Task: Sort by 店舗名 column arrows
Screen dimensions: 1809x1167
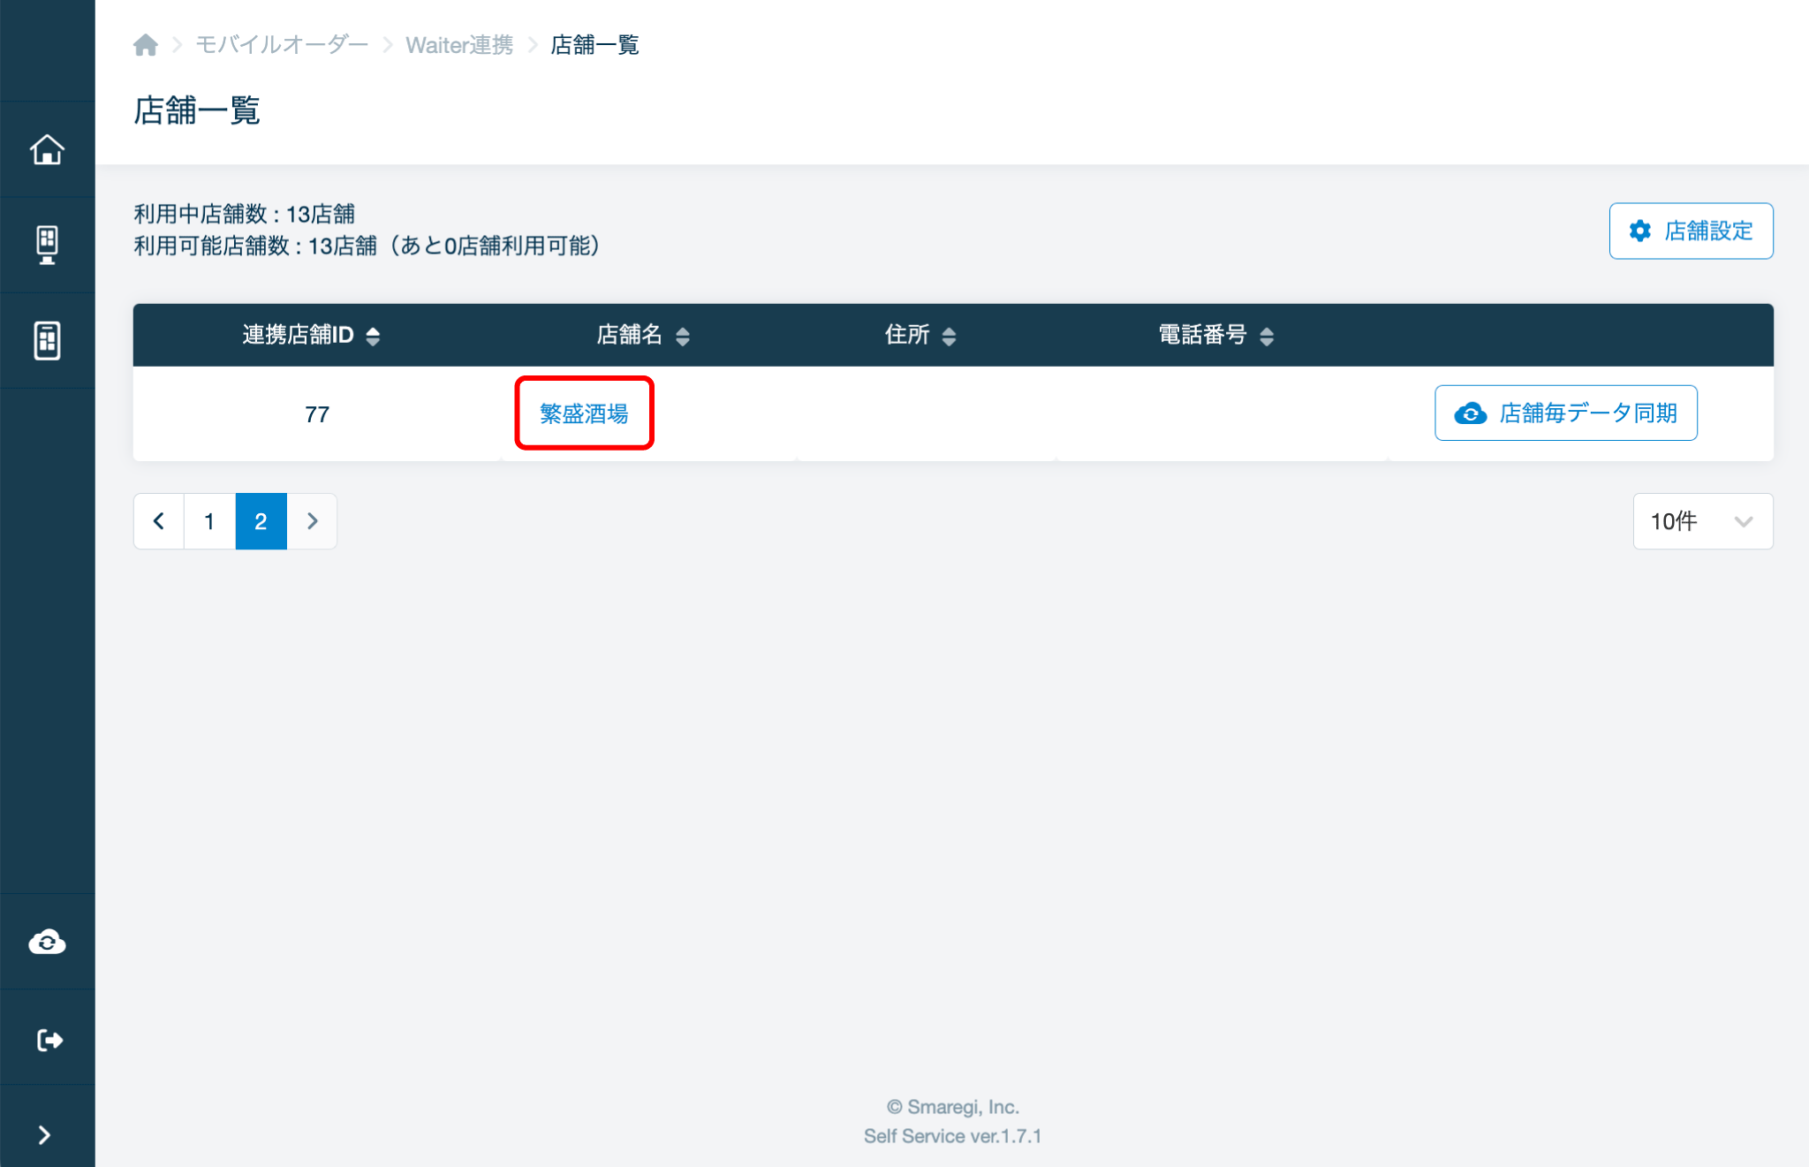Action: tap(682, 336)
